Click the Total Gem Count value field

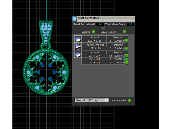(130, 24)
